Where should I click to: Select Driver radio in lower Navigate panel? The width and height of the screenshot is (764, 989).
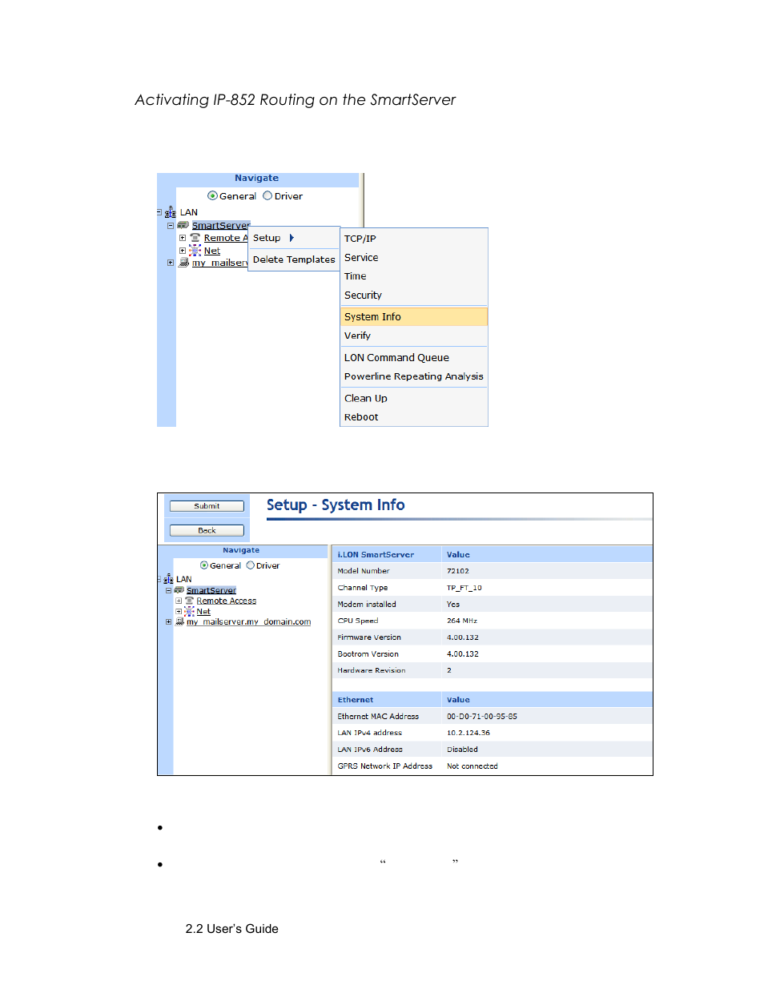tap(251, 565)
